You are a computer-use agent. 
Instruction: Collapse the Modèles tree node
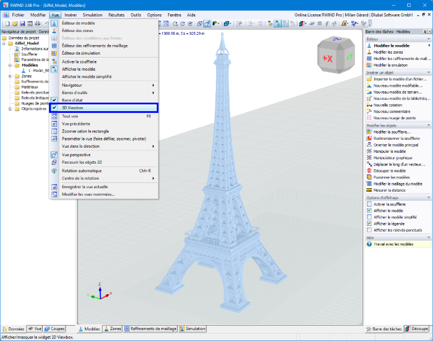[x=10, y=66]
